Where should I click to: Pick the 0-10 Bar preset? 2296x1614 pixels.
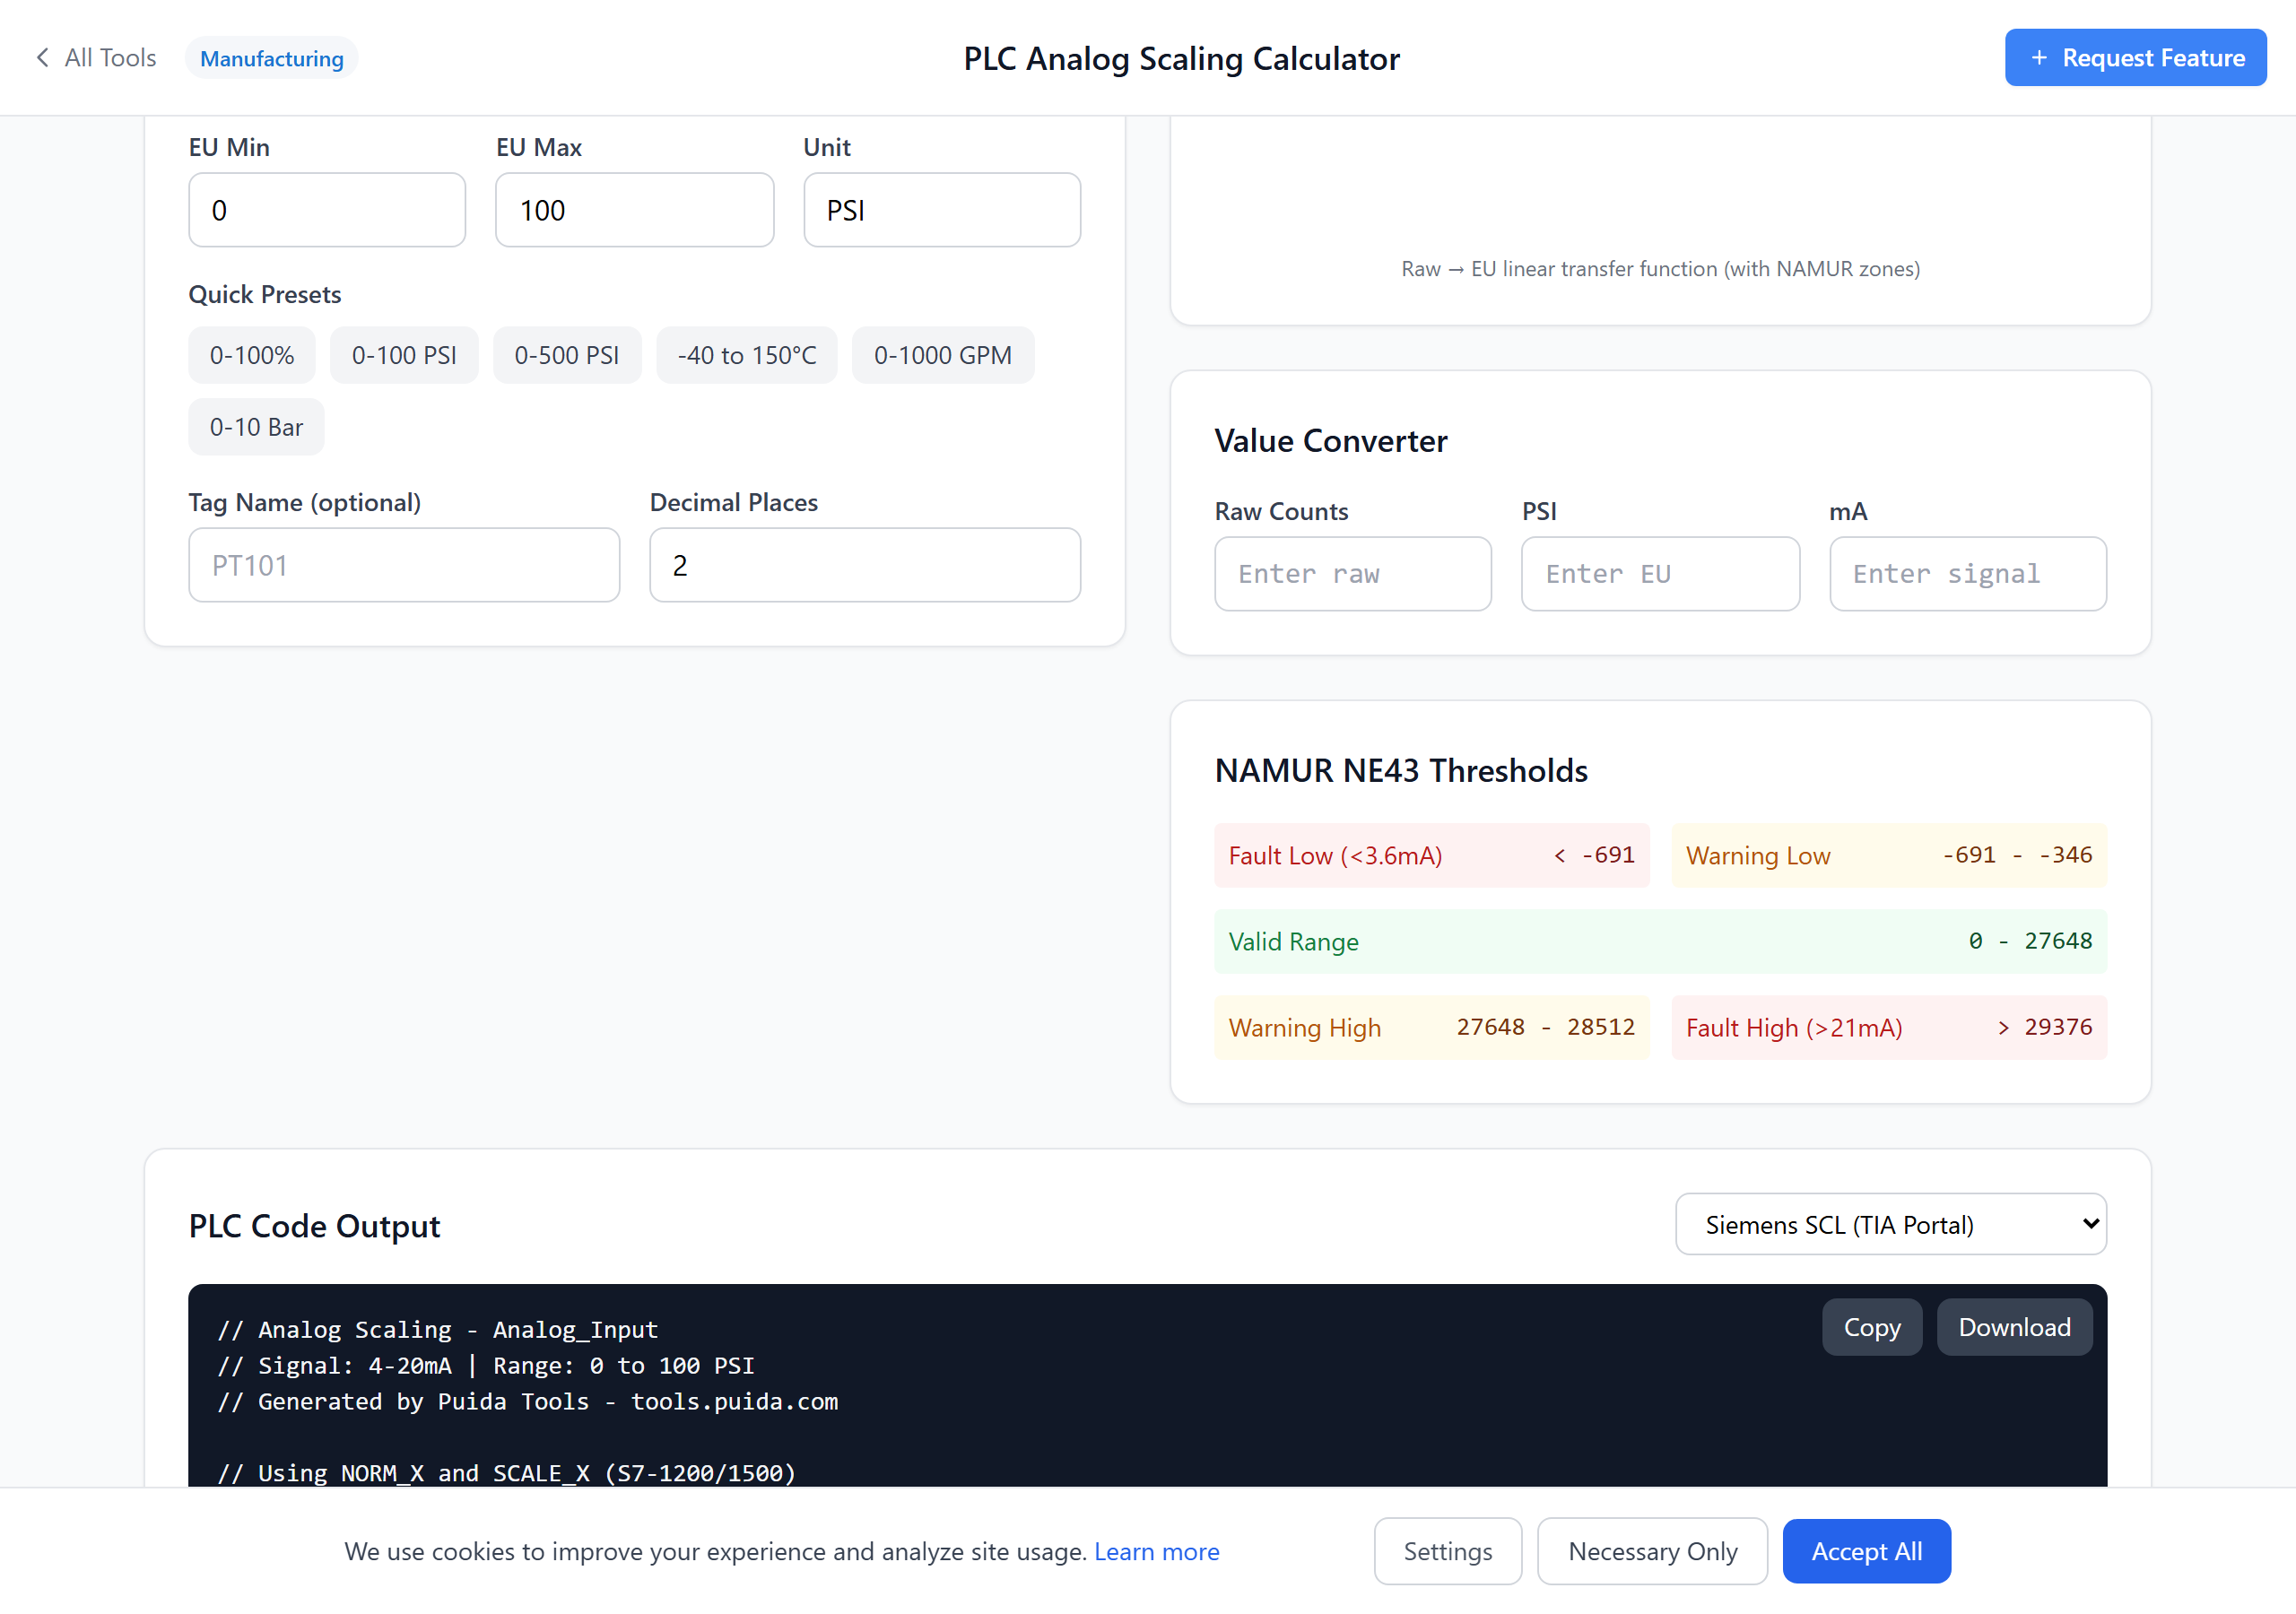point(256,427)
